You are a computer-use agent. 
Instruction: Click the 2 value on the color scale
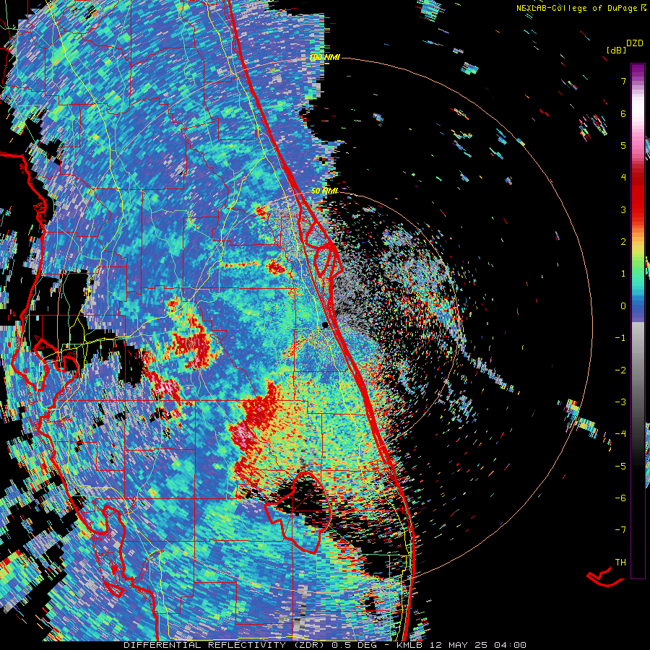623,242
